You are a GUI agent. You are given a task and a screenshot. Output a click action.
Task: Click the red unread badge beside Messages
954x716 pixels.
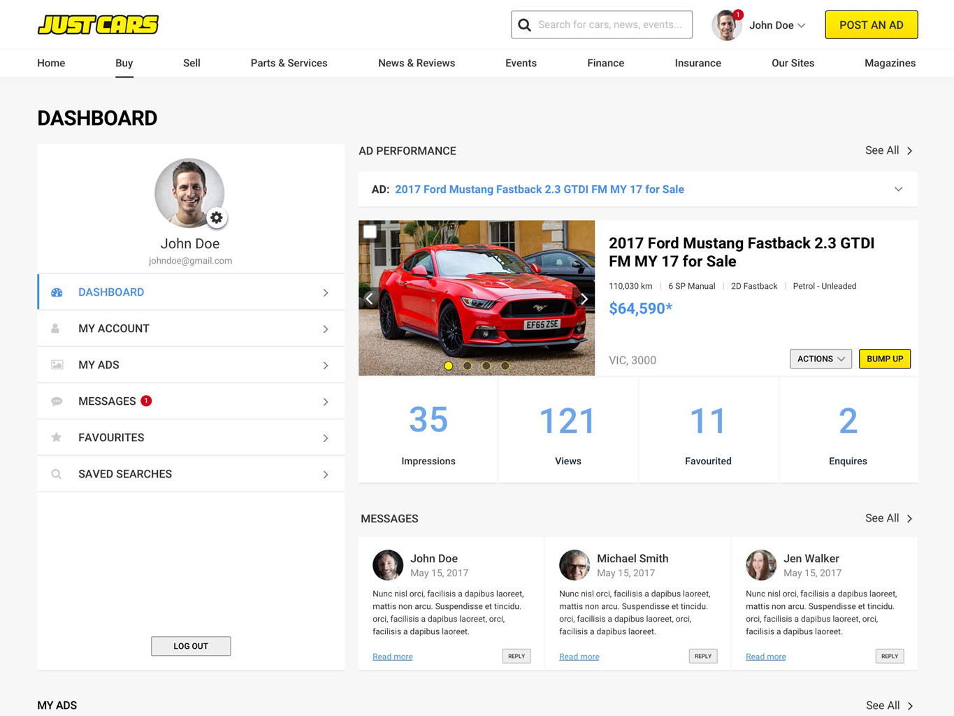[x=146, y=401]
